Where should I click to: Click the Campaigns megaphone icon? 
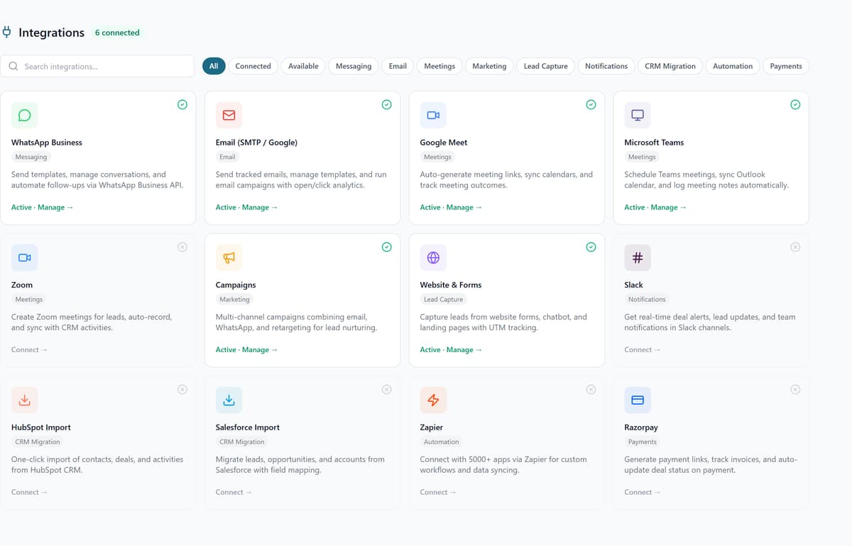tap(229, 258)
